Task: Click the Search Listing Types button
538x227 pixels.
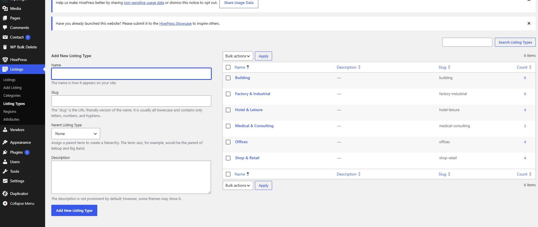Action: 515,42
